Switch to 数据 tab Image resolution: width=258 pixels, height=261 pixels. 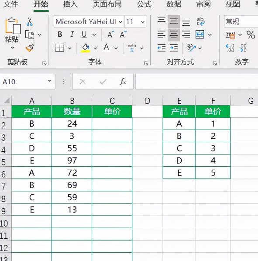click(x=174, y=4)
